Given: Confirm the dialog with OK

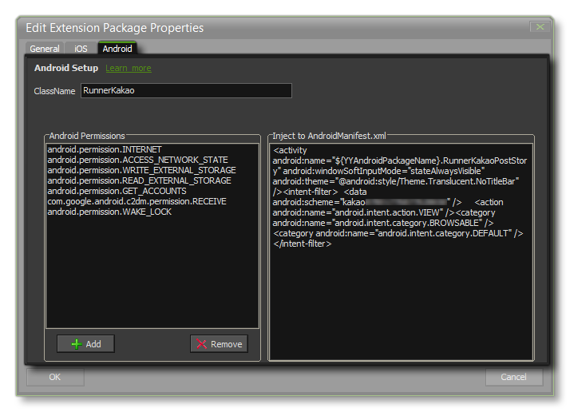Looking at the screenshot, I should (54, 377).
